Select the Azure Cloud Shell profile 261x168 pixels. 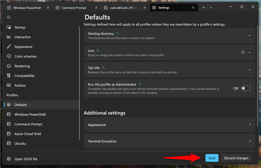click(41, 134)
